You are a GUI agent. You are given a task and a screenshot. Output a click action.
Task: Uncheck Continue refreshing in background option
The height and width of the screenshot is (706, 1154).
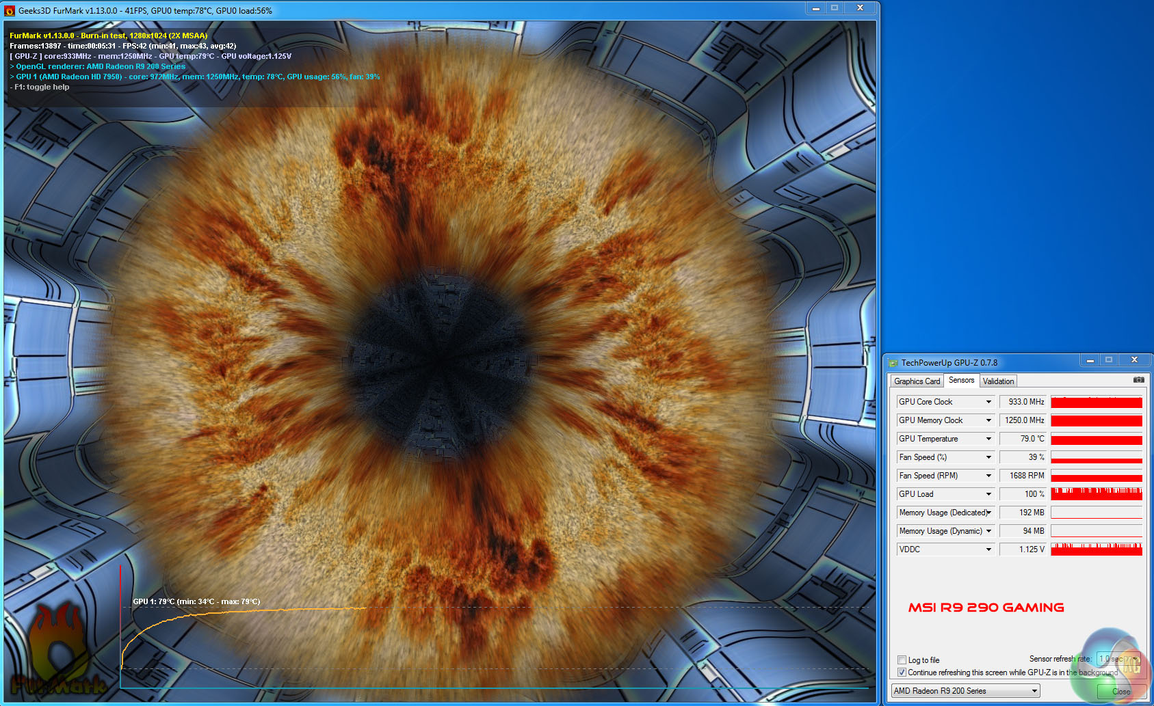[902, 673]
